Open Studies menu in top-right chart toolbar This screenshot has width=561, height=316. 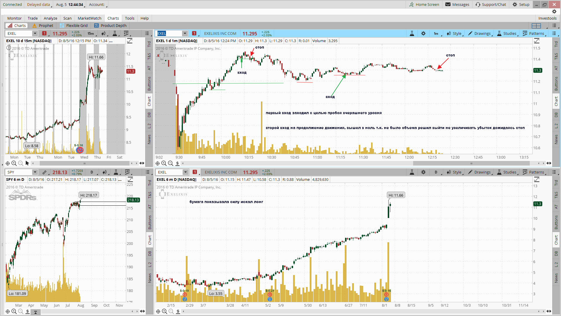click(507, 34)
